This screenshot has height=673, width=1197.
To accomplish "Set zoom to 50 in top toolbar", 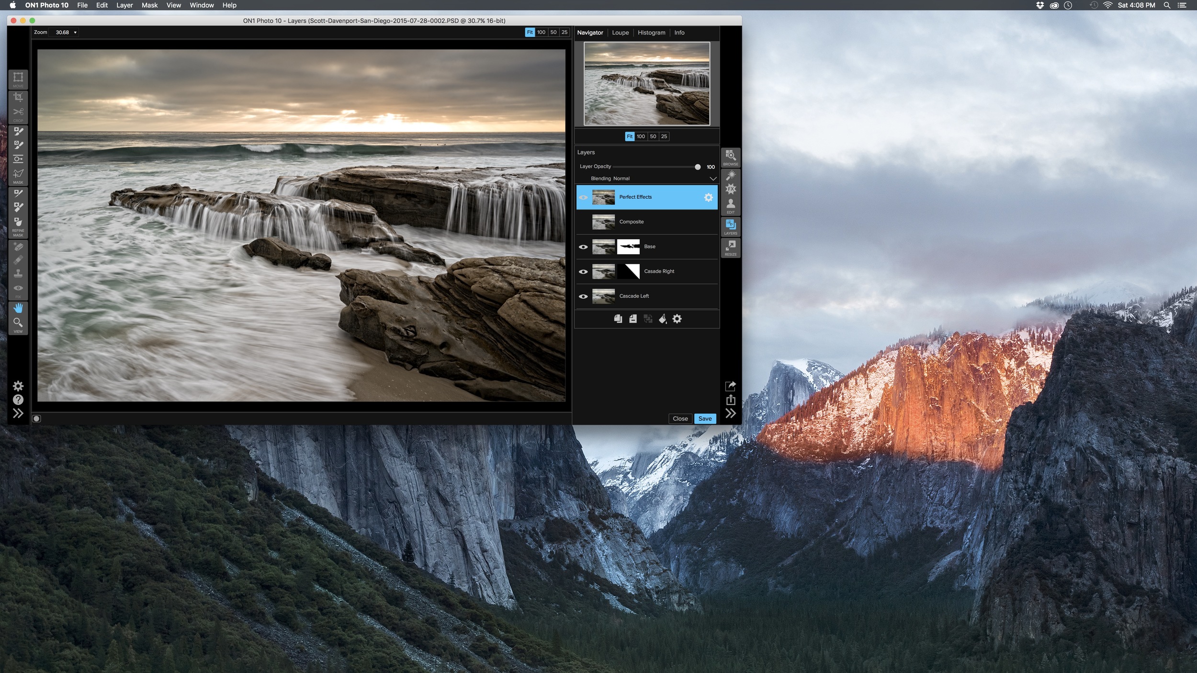I will [x=553, y=32].
